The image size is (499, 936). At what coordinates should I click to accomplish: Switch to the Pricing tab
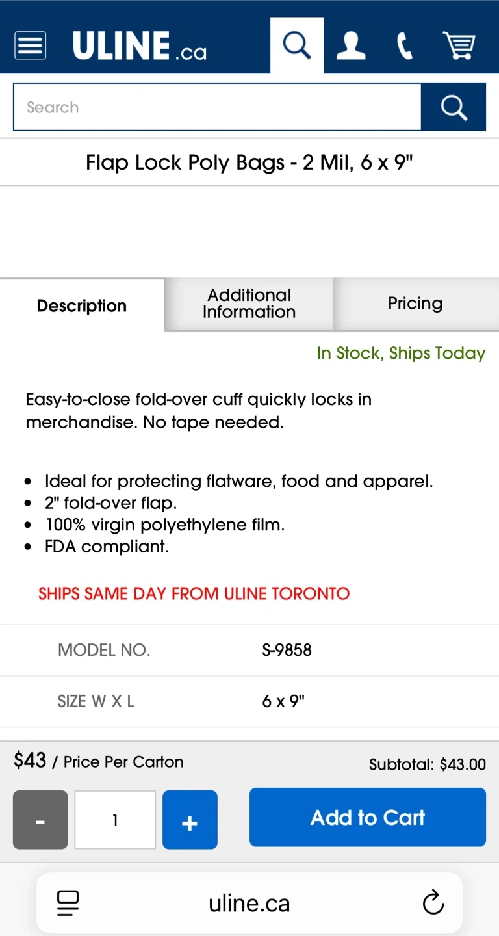point(415,304)
